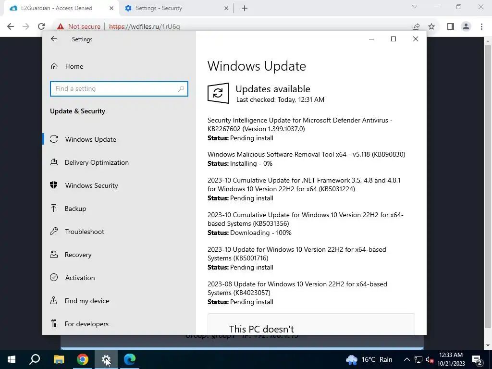Click the 2023-08 Update KB4023057 text

[x=297, y=288]
